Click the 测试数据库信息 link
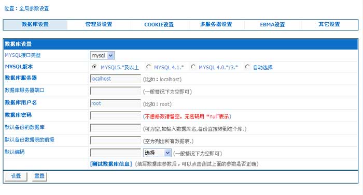The image size is (363, 195). (111, 164)
